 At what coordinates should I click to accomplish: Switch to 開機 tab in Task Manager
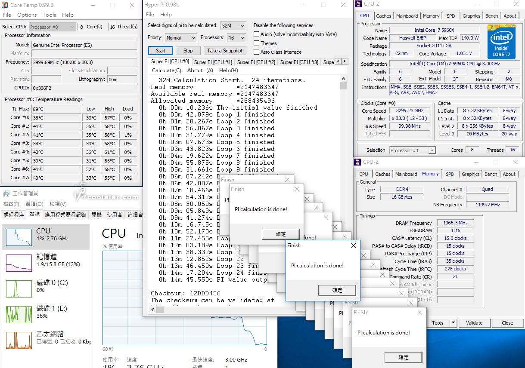96,215
